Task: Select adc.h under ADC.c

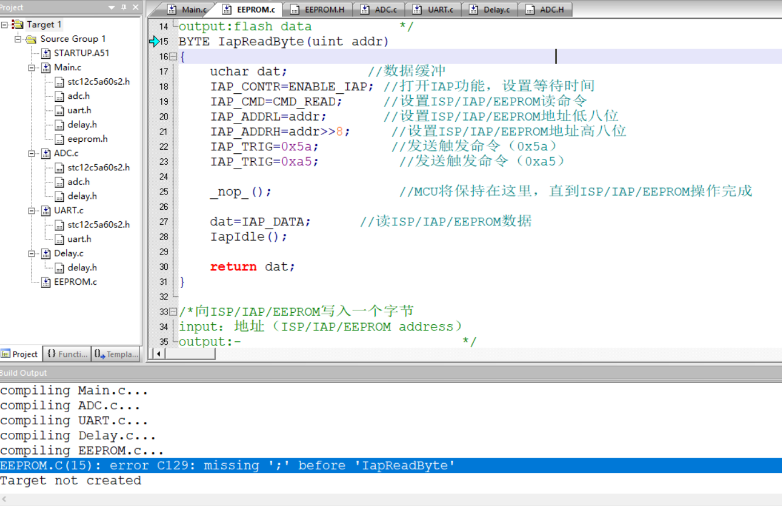Action: click(x=78, y=182)
